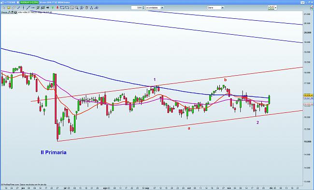Click the small box icon beside the ticker name

pyautogui.click(x=18, y=2)
